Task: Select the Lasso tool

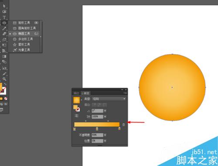Action: tap(4, 12)
